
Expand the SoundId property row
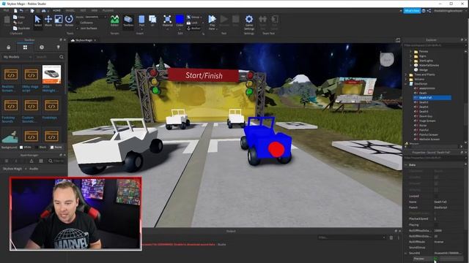pyautogui.click(x=406, y=253)
